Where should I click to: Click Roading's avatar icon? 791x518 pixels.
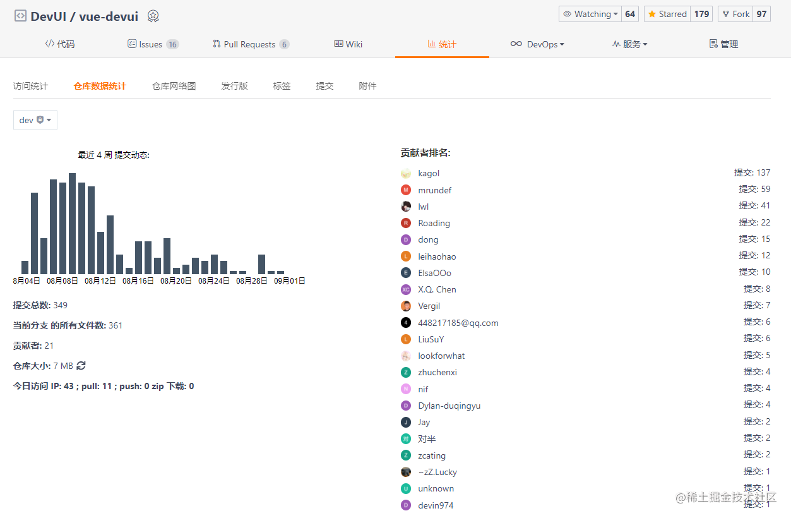(406, 223)
